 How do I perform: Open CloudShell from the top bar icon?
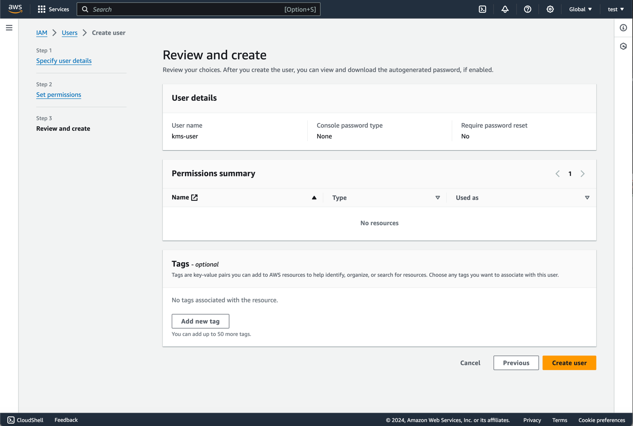(483, 9)
